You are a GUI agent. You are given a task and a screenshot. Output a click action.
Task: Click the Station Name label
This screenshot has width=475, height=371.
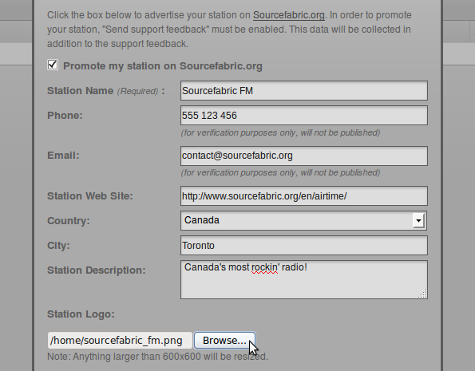pos(80,90)
